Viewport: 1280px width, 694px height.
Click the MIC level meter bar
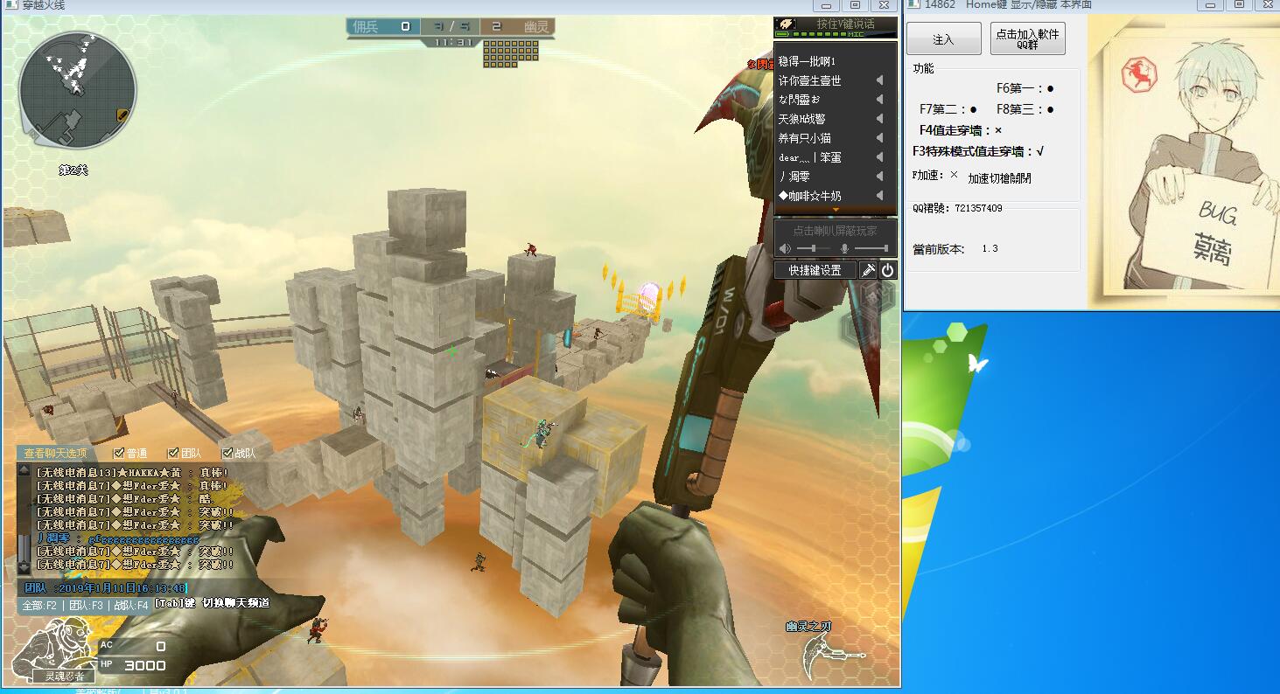click(819, 34)
